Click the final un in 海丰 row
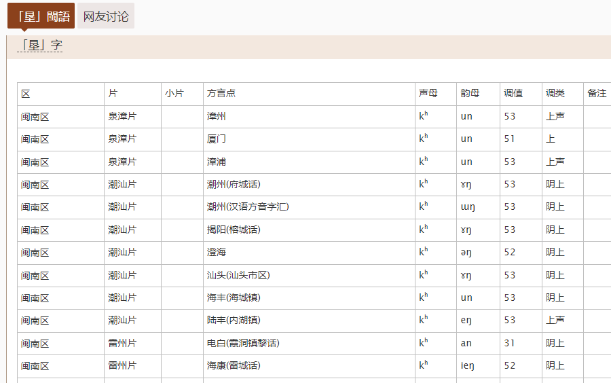Image resolution: width=611 pixels, height=383 pixels. (466, 298)
